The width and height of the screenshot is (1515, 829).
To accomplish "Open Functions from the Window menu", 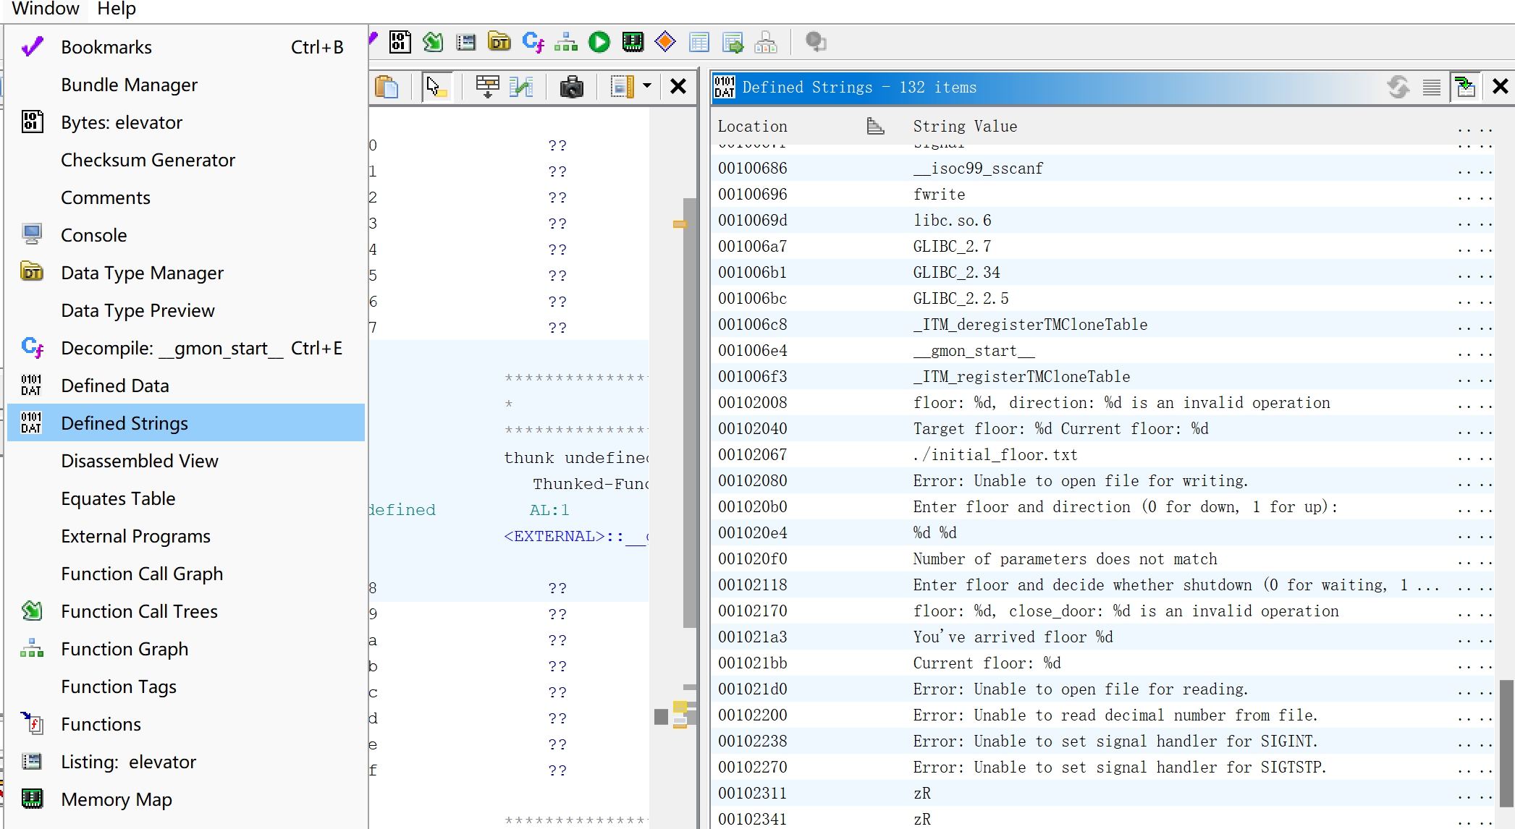I will coord(185,724).
